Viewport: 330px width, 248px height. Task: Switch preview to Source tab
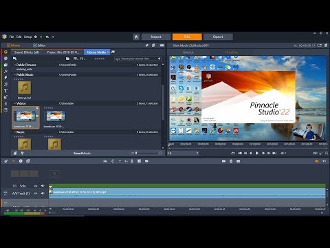[x=188, y=52]
